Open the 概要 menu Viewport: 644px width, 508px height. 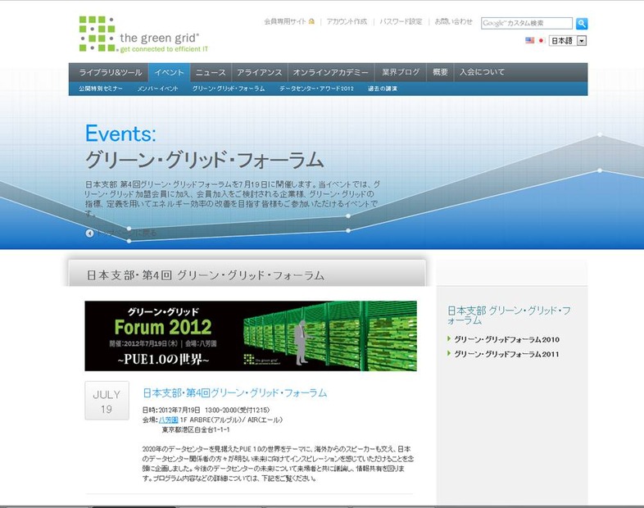(440, 72)
